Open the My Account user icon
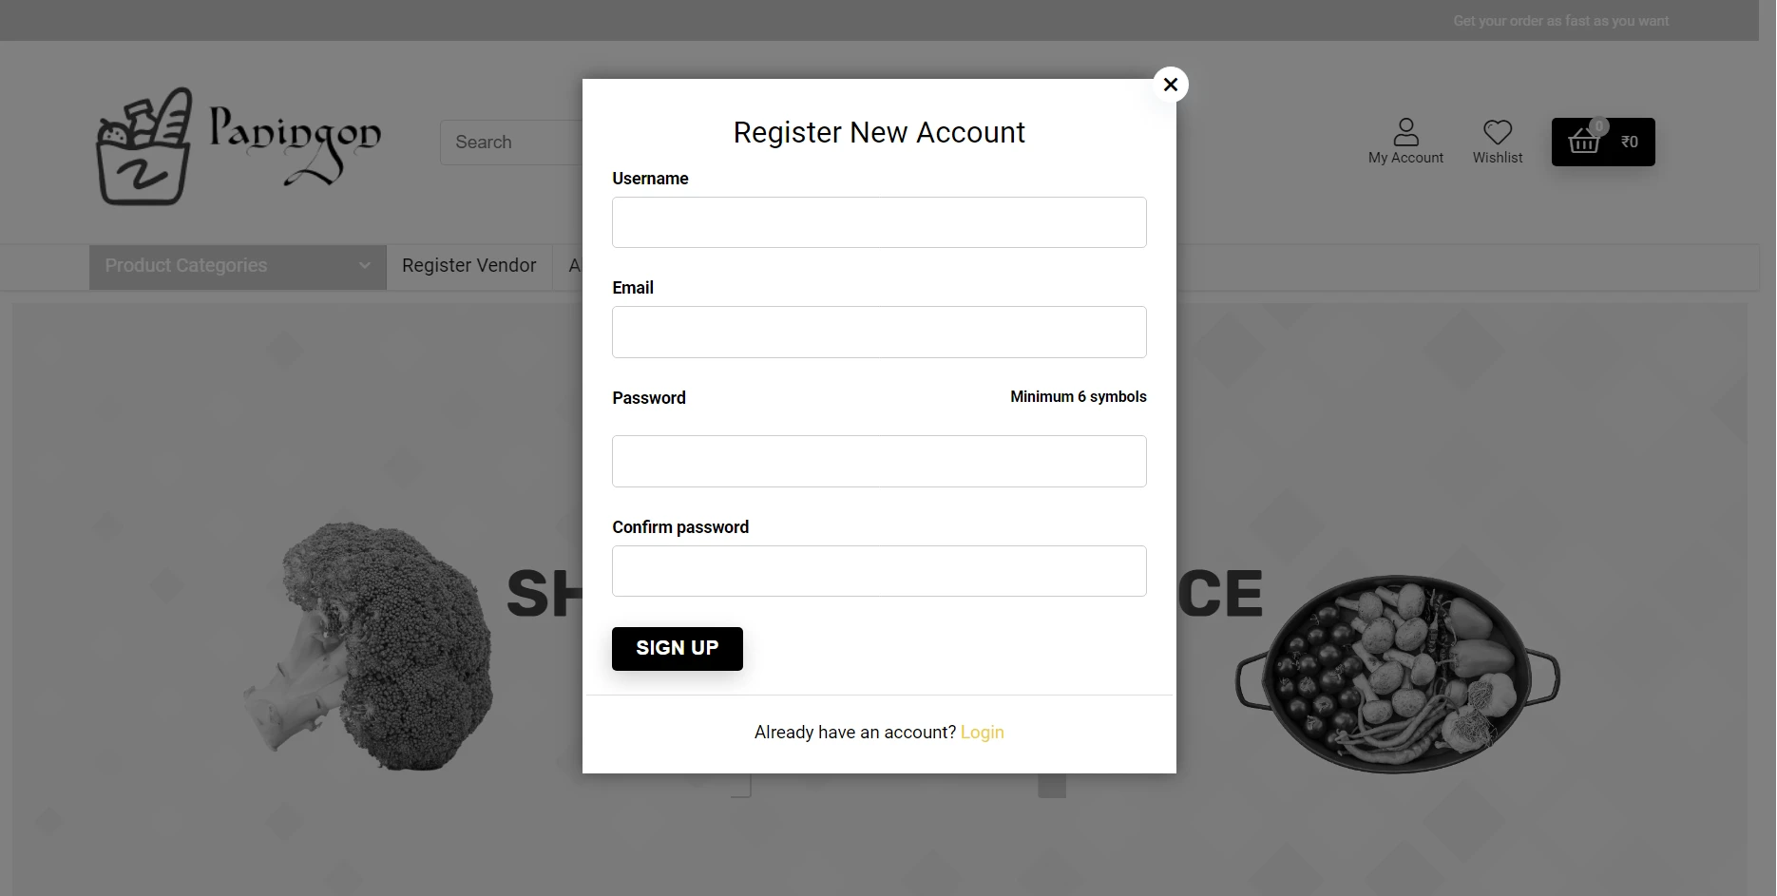The width and height of the screenshot is (1777, 896). click(1405, 131)
